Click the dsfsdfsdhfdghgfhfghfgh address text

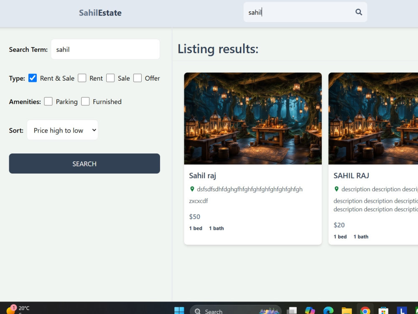(250, 189)
